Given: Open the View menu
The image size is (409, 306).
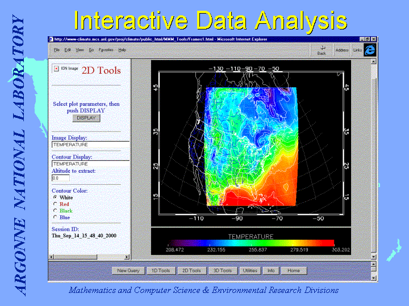Looking at the screenshot, I should 80,50.
